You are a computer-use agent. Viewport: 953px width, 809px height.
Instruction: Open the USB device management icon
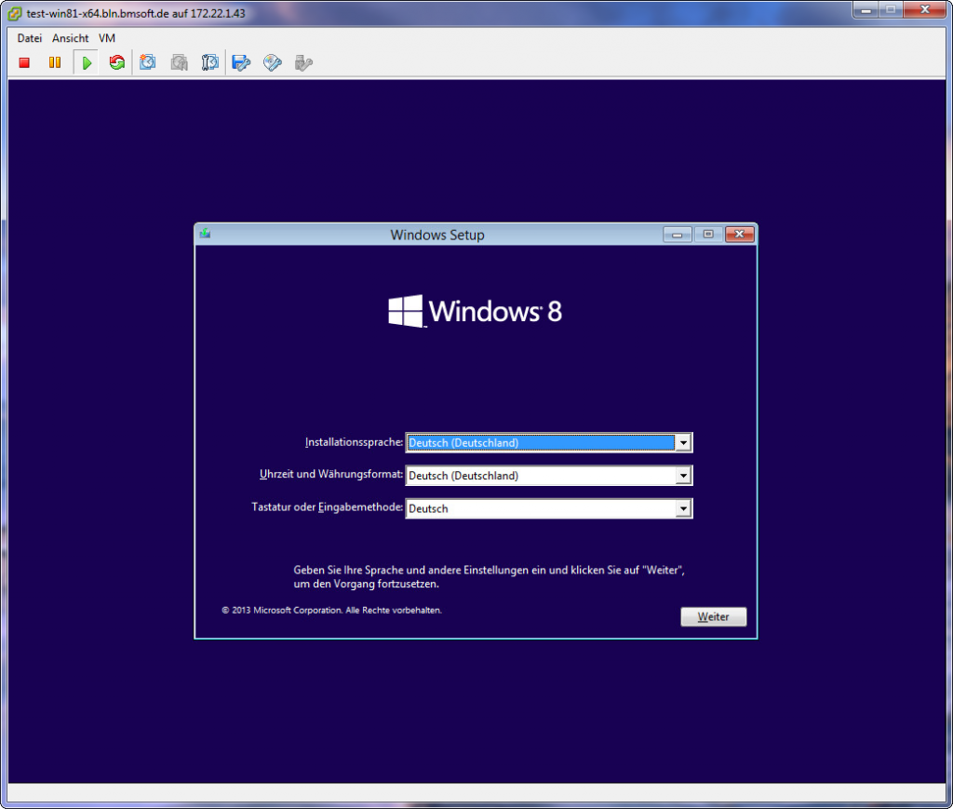tap(303, 62)
